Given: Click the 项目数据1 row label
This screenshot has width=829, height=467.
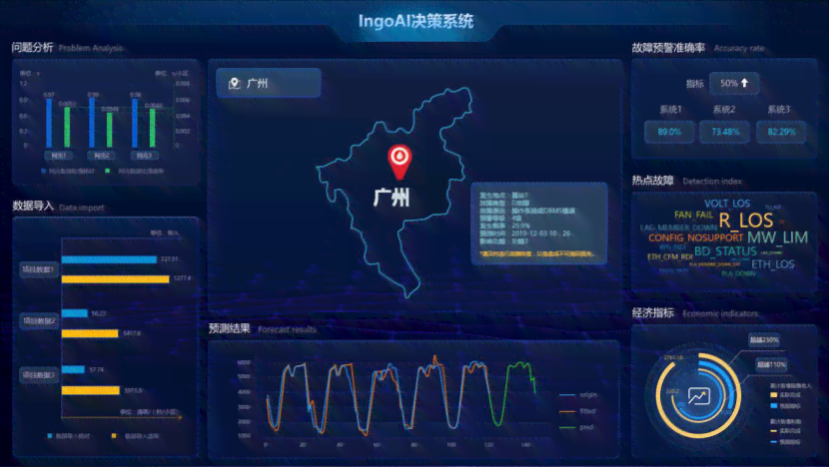Looking at the screenshot, I should coord(39,269).
